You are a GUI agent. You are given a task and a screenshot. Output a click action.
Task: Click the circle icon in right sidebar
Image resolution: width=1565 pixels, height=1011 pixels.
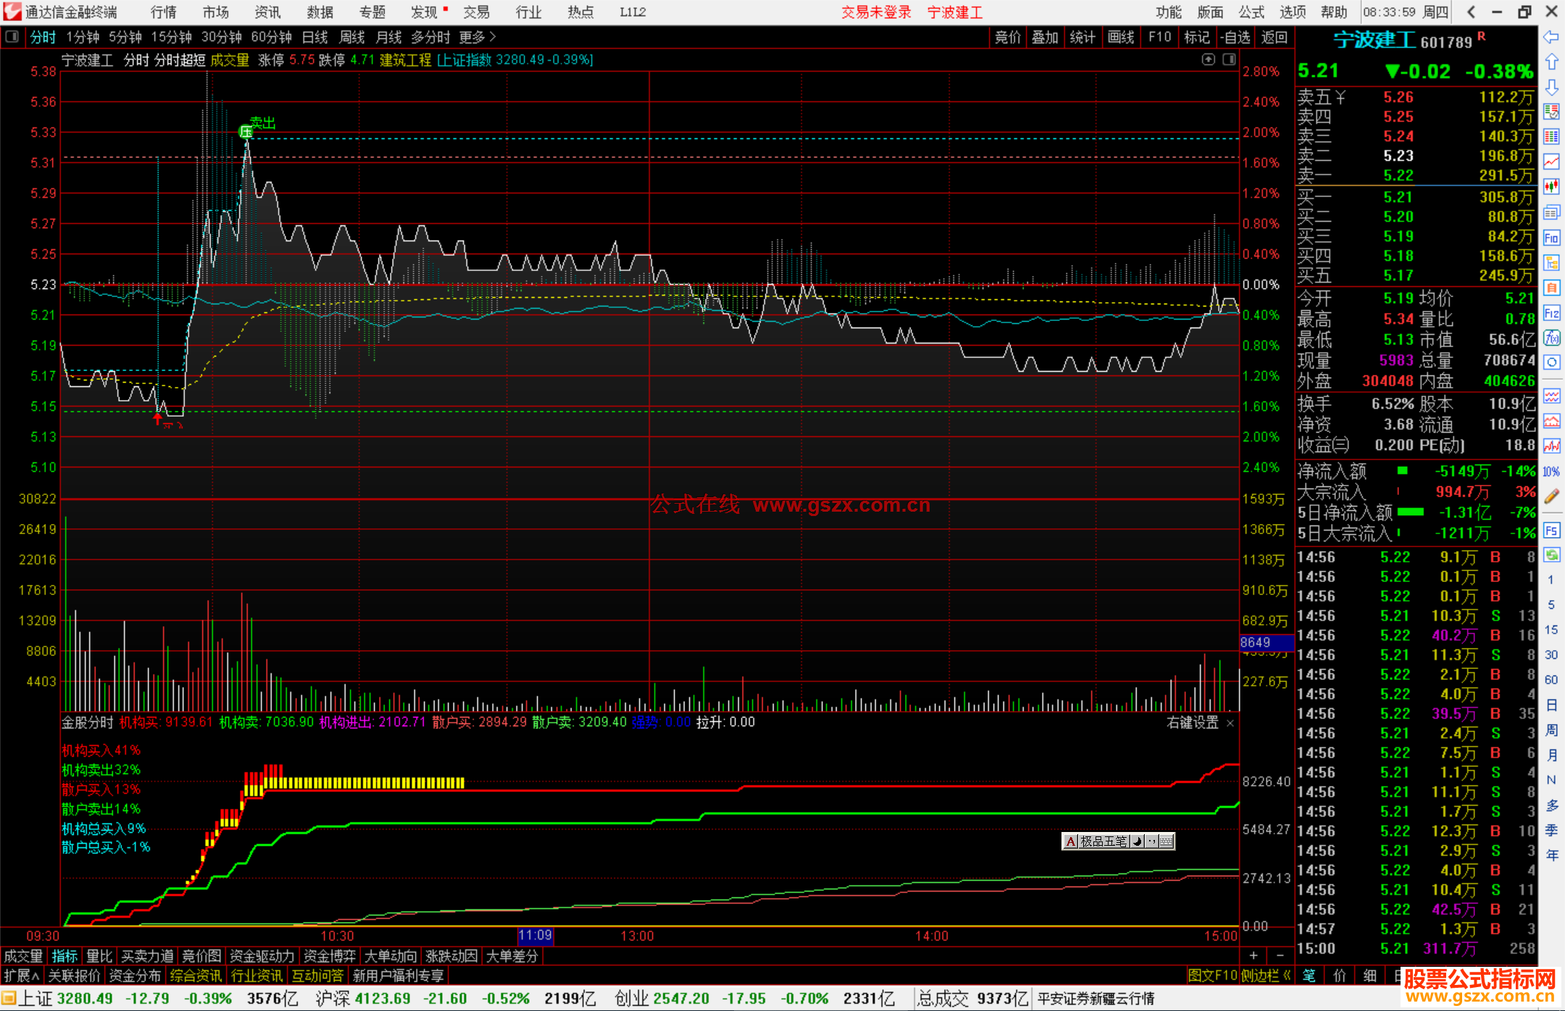[x=1551, y=362]
